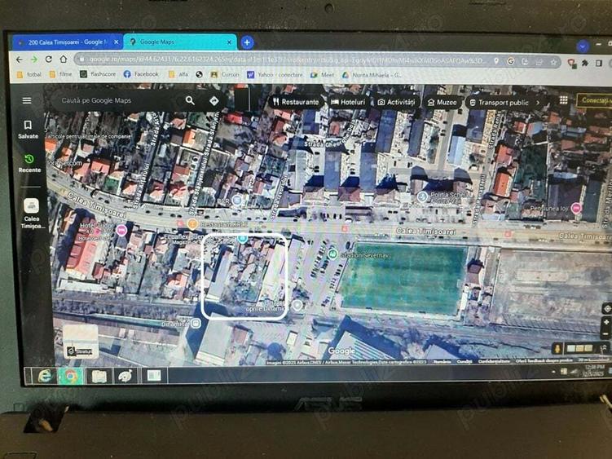Image resolution: width=612 pixels, height=459 pixels.
Task: Open Salvate saved places
Action: [29, 130]
